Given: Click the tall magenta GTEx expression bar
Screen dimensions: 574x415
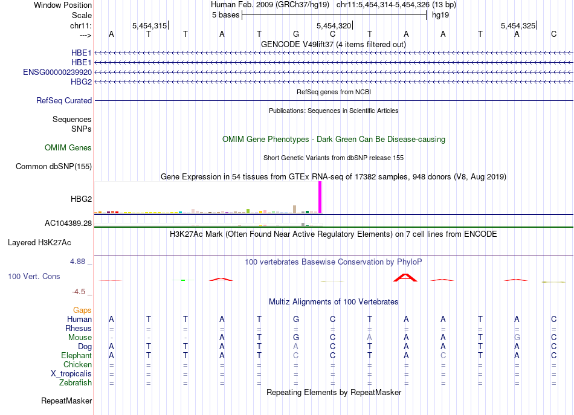Looking at the screenshot, I should [x=320, y=198].
